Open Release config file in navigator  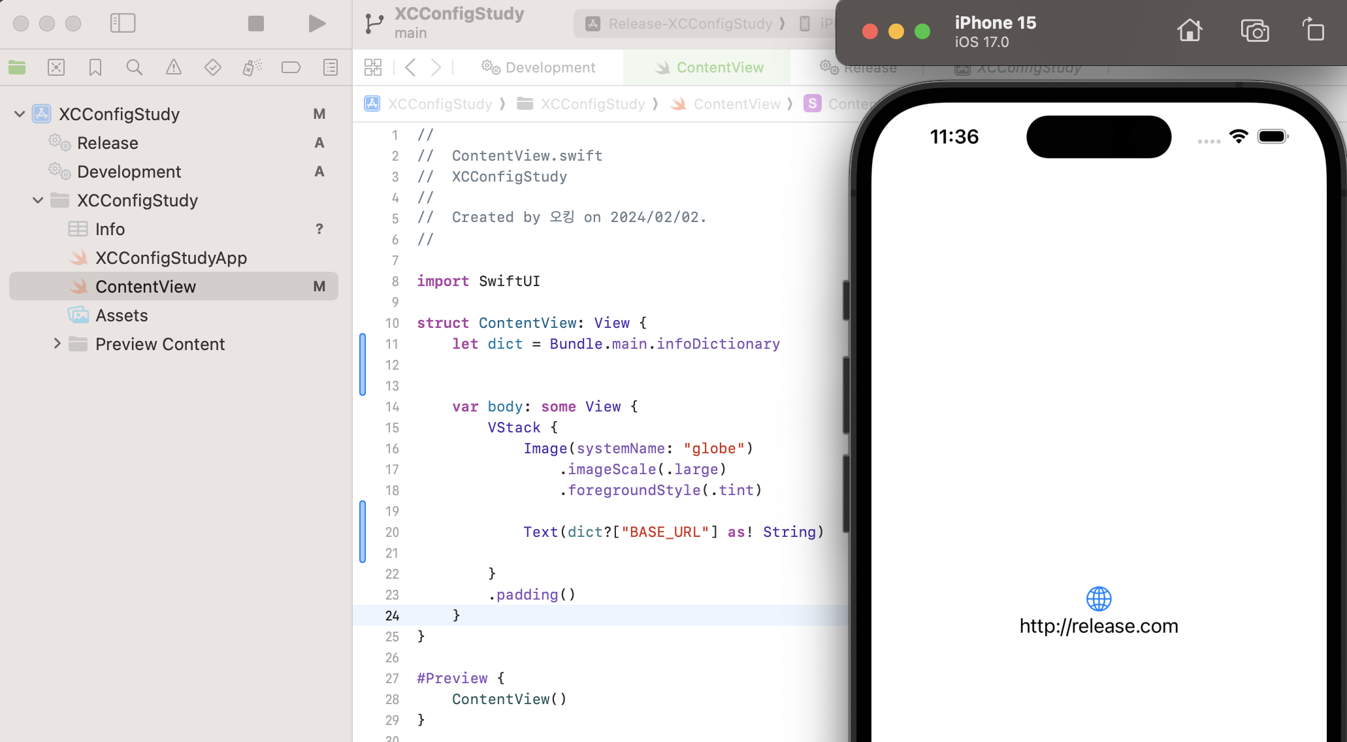coord(108,143)
